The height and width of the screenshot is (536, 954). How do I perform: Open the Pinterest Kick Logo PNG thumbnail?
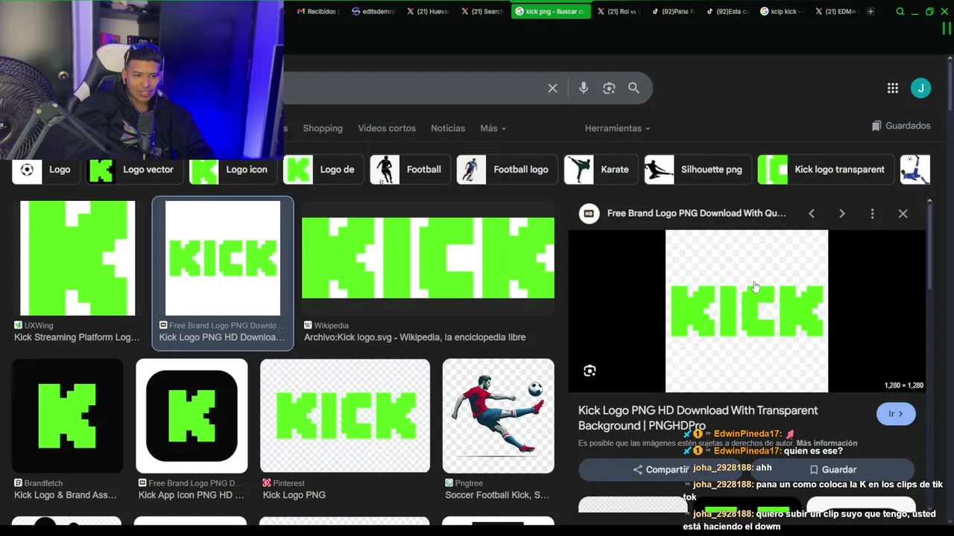tap(345, 416)
